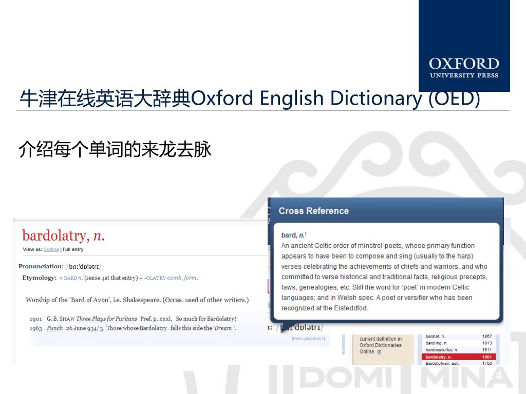
Task: Open the BARD n. etymology cross-reference link
Action: 73,278
